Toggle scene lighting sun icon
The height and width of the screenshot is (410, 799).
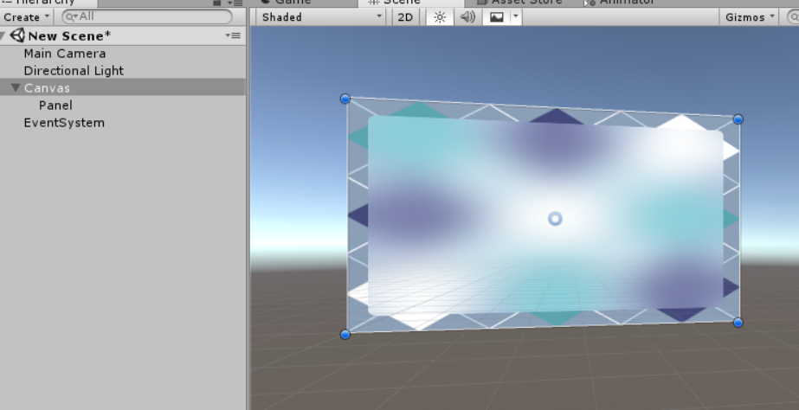[440, 16]
